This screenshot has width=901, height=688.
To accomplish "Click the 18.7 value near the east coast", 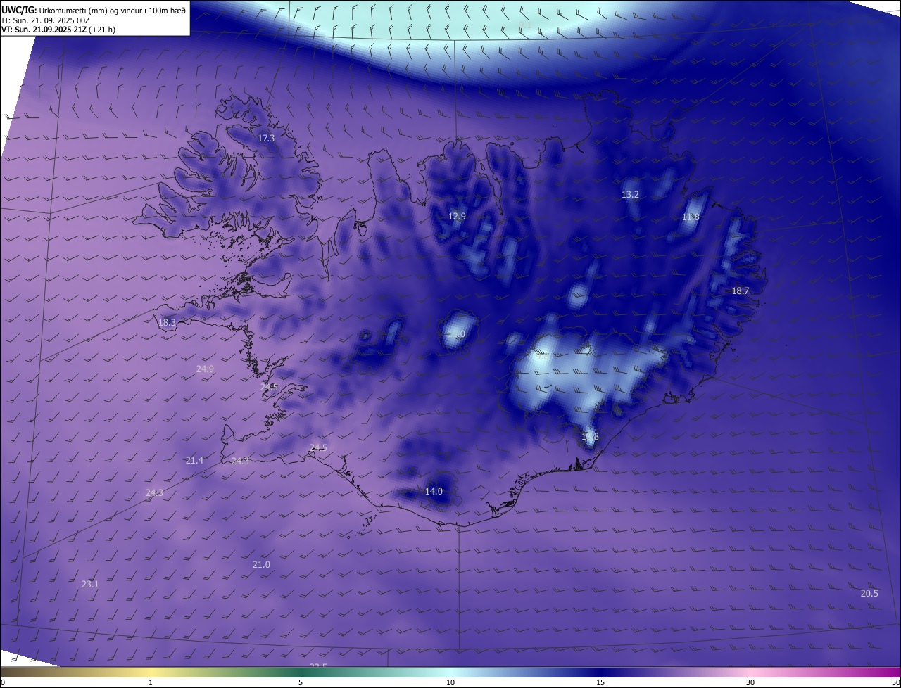I will tap(741, 291).
